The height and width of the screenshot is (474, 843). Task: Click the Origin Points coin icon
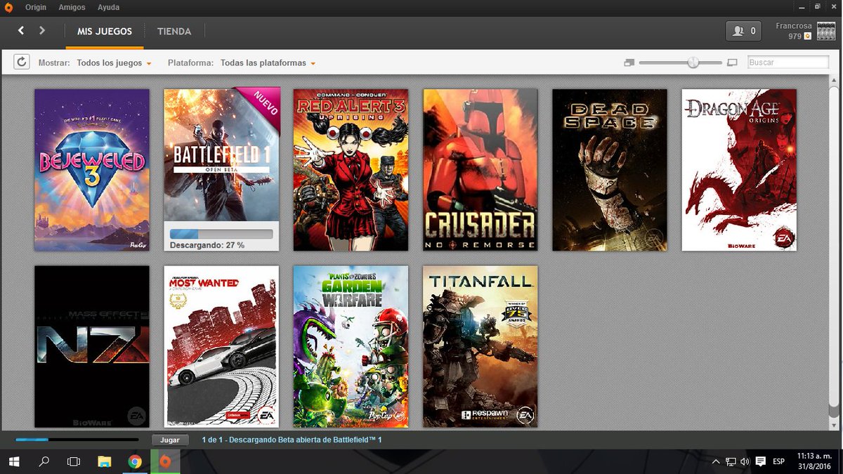[808, 36]
